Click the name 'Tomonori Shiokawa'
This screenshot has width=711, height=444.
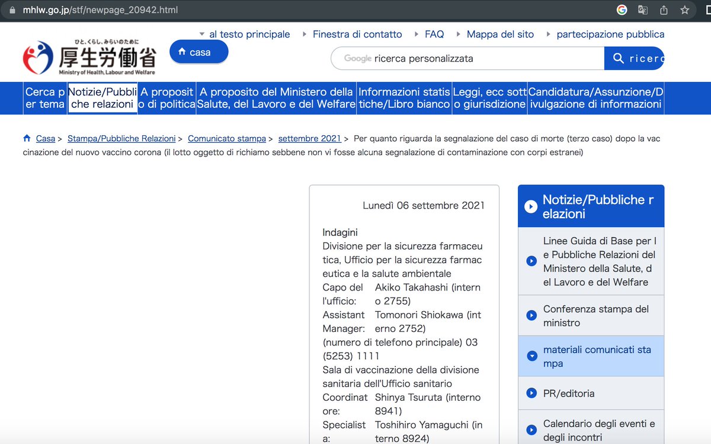(419, 315)
